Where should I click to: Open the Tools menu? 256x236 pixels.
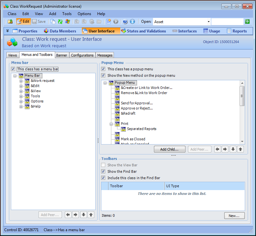point(67,14)
